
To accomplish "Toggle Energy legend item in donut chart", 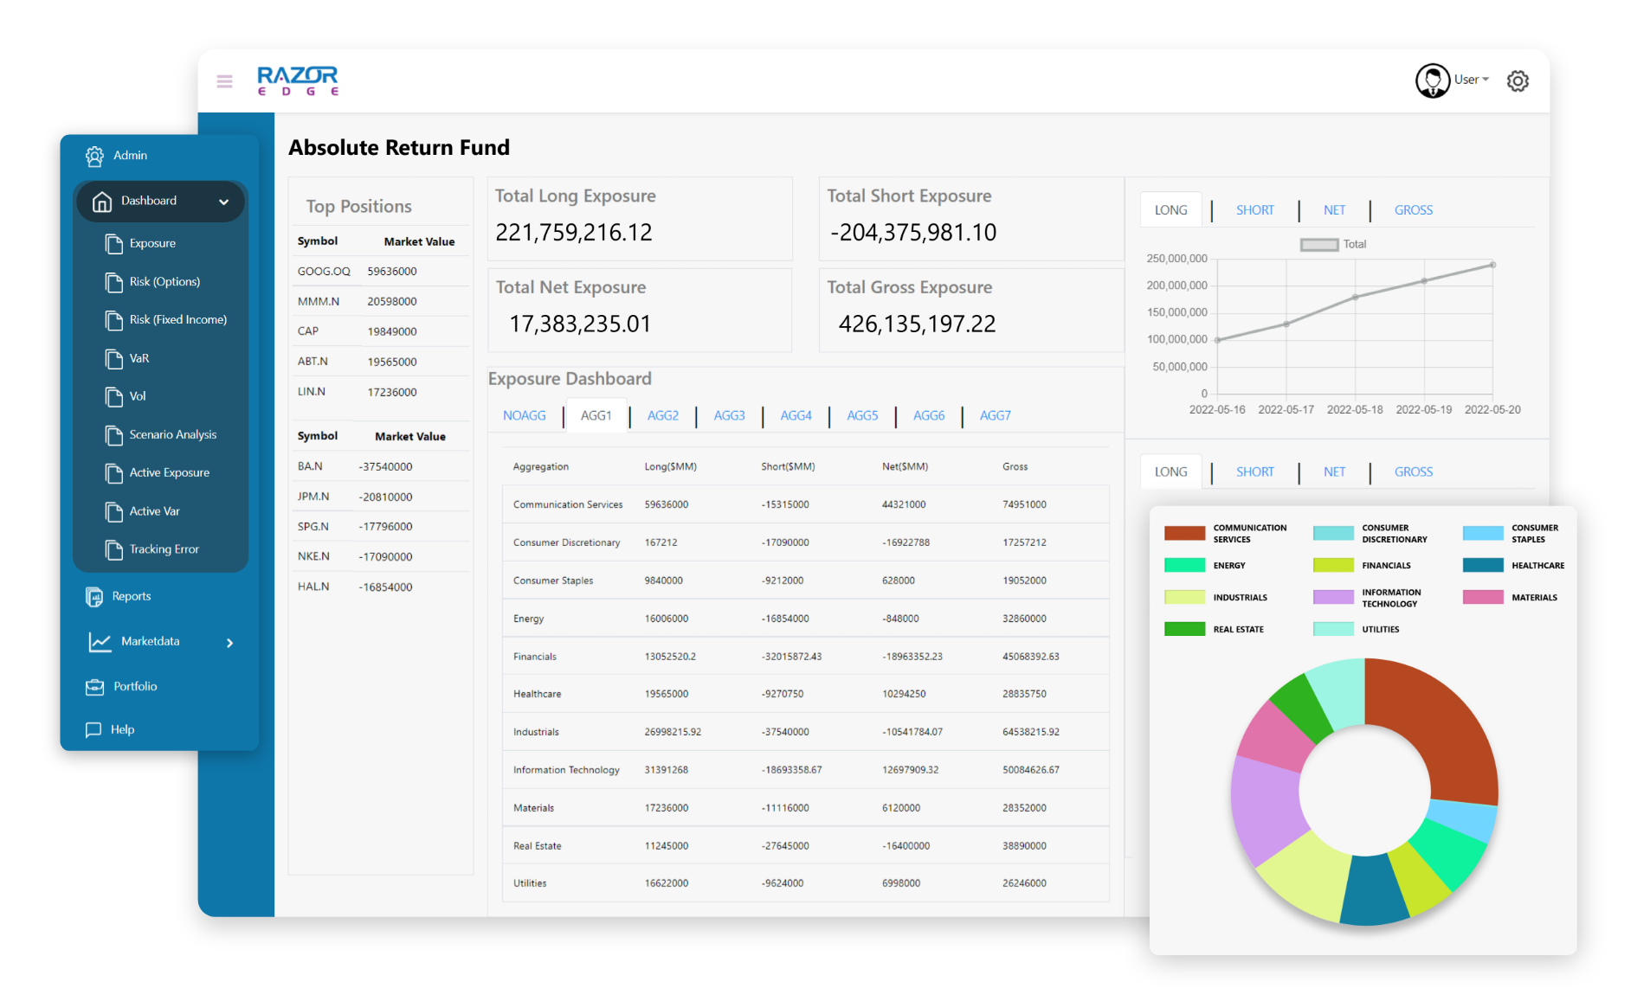I will click(x=1184, y=565).
